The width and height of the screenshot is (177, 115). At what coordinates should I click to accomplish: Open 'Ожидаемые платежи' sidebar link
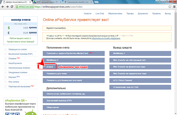pos(18,73)
